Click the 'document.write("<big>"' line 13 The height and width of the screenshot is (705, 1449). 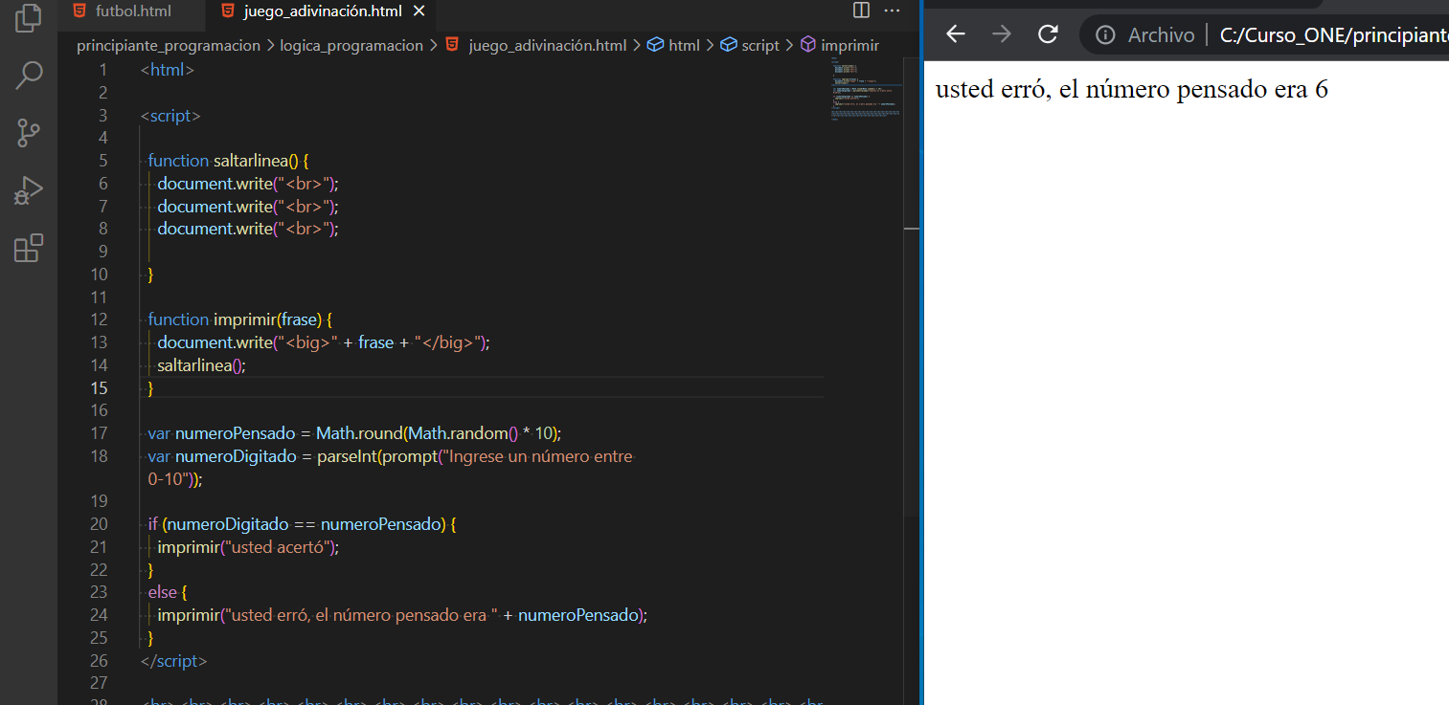pos(324,342)
